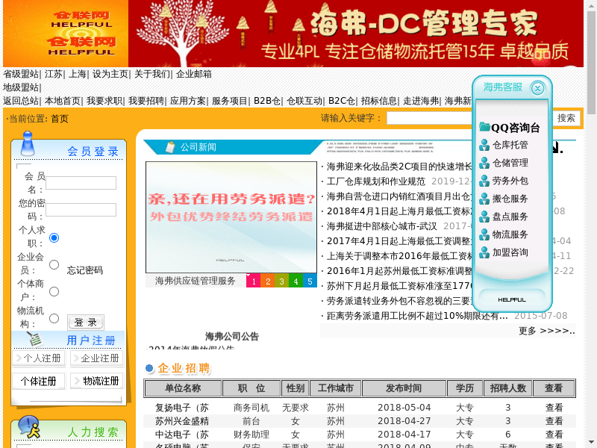
Task: Click the 忘记密码 link
Action: 85,270
